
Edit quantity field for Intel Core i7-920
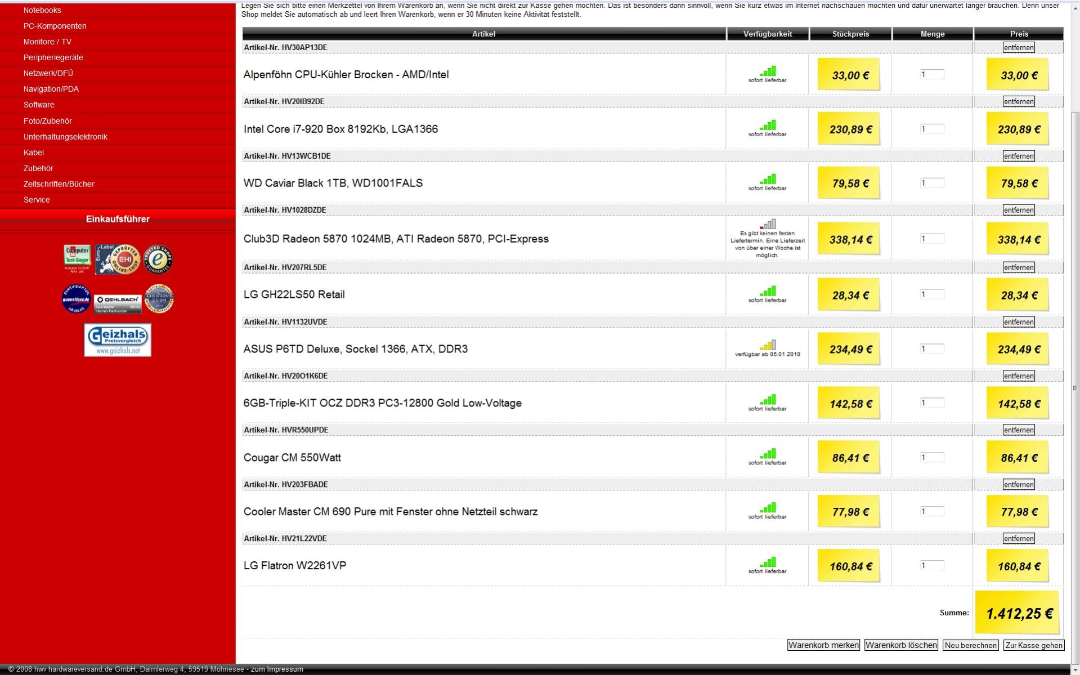click(932, 129)
